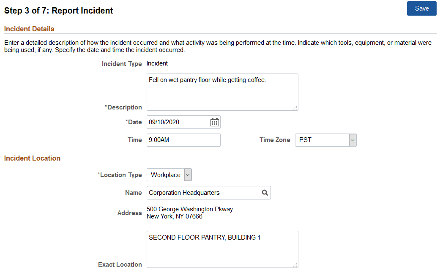
Task: Open the Location Type selector showing Workplace
Action: 169,175
